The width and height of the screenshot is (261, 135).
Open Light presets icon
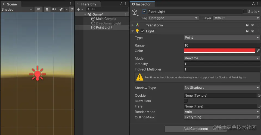[x=253, y=31]
